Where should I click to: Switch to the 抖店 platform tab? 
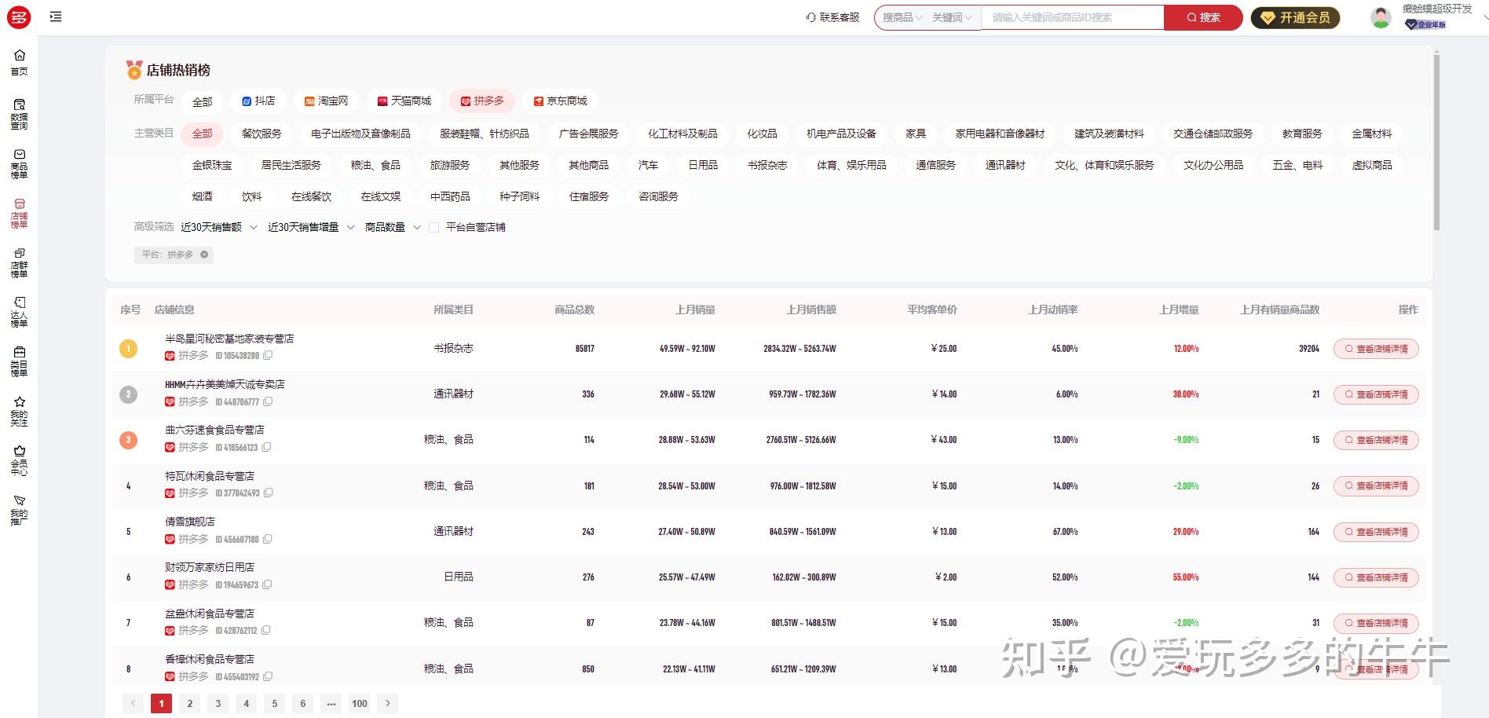(258, 101)
